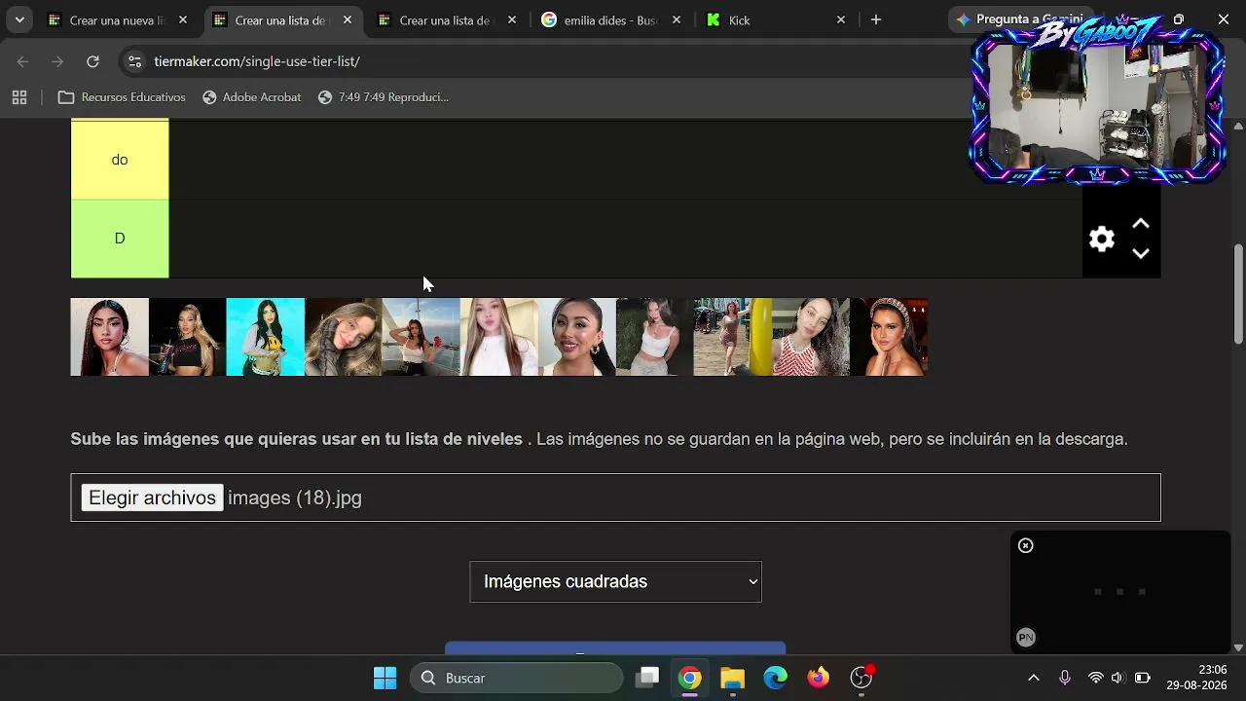Close the emilia dides search tab
This screenshot has width=1246, height=701.
coord(677,19)
